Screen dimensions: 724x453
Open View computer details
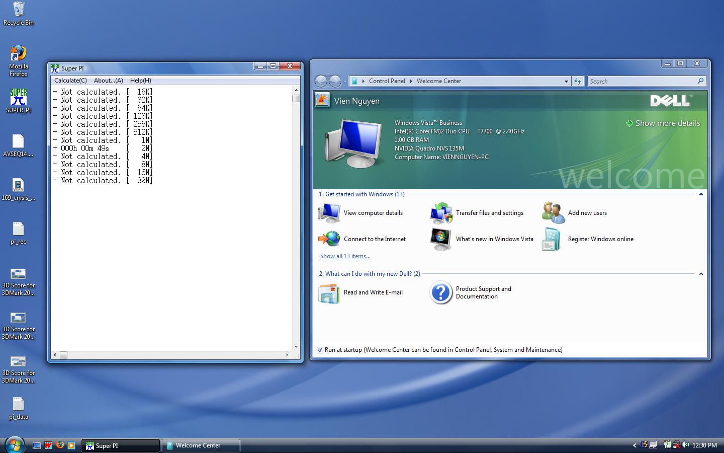[x=360, y=213]
